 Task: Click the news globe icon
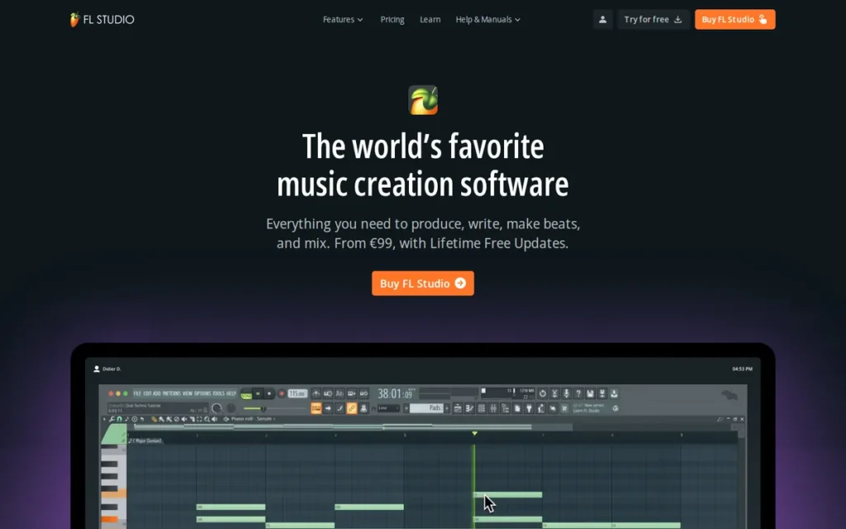point(615,408)
